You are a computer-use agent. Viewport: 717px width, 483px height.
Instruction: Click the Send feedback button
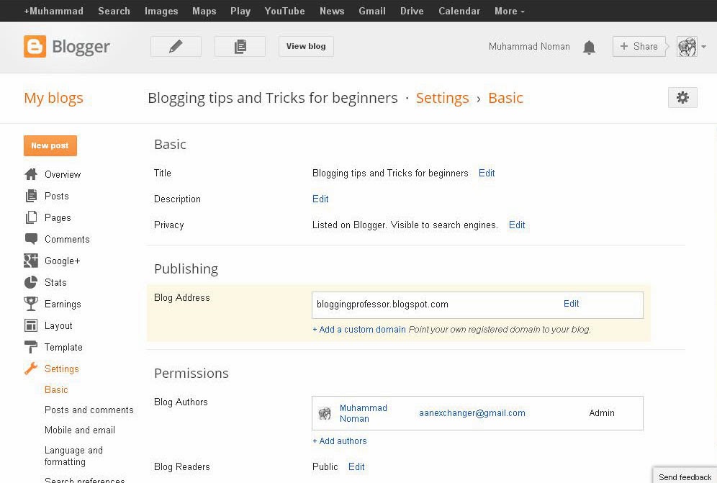(x=685, y=476)
